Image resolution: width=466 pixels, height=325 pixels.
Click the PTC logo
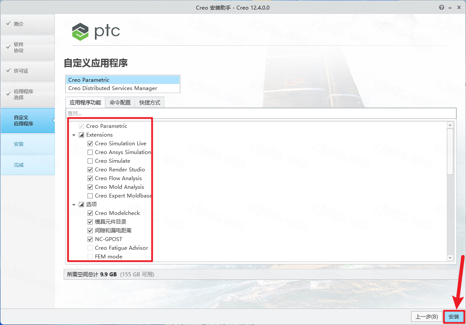(96, 31)
